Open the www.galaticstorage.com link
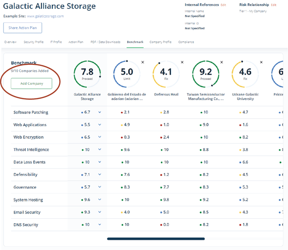The height and width of the screenshot is (250, 288). click(45, 16)
